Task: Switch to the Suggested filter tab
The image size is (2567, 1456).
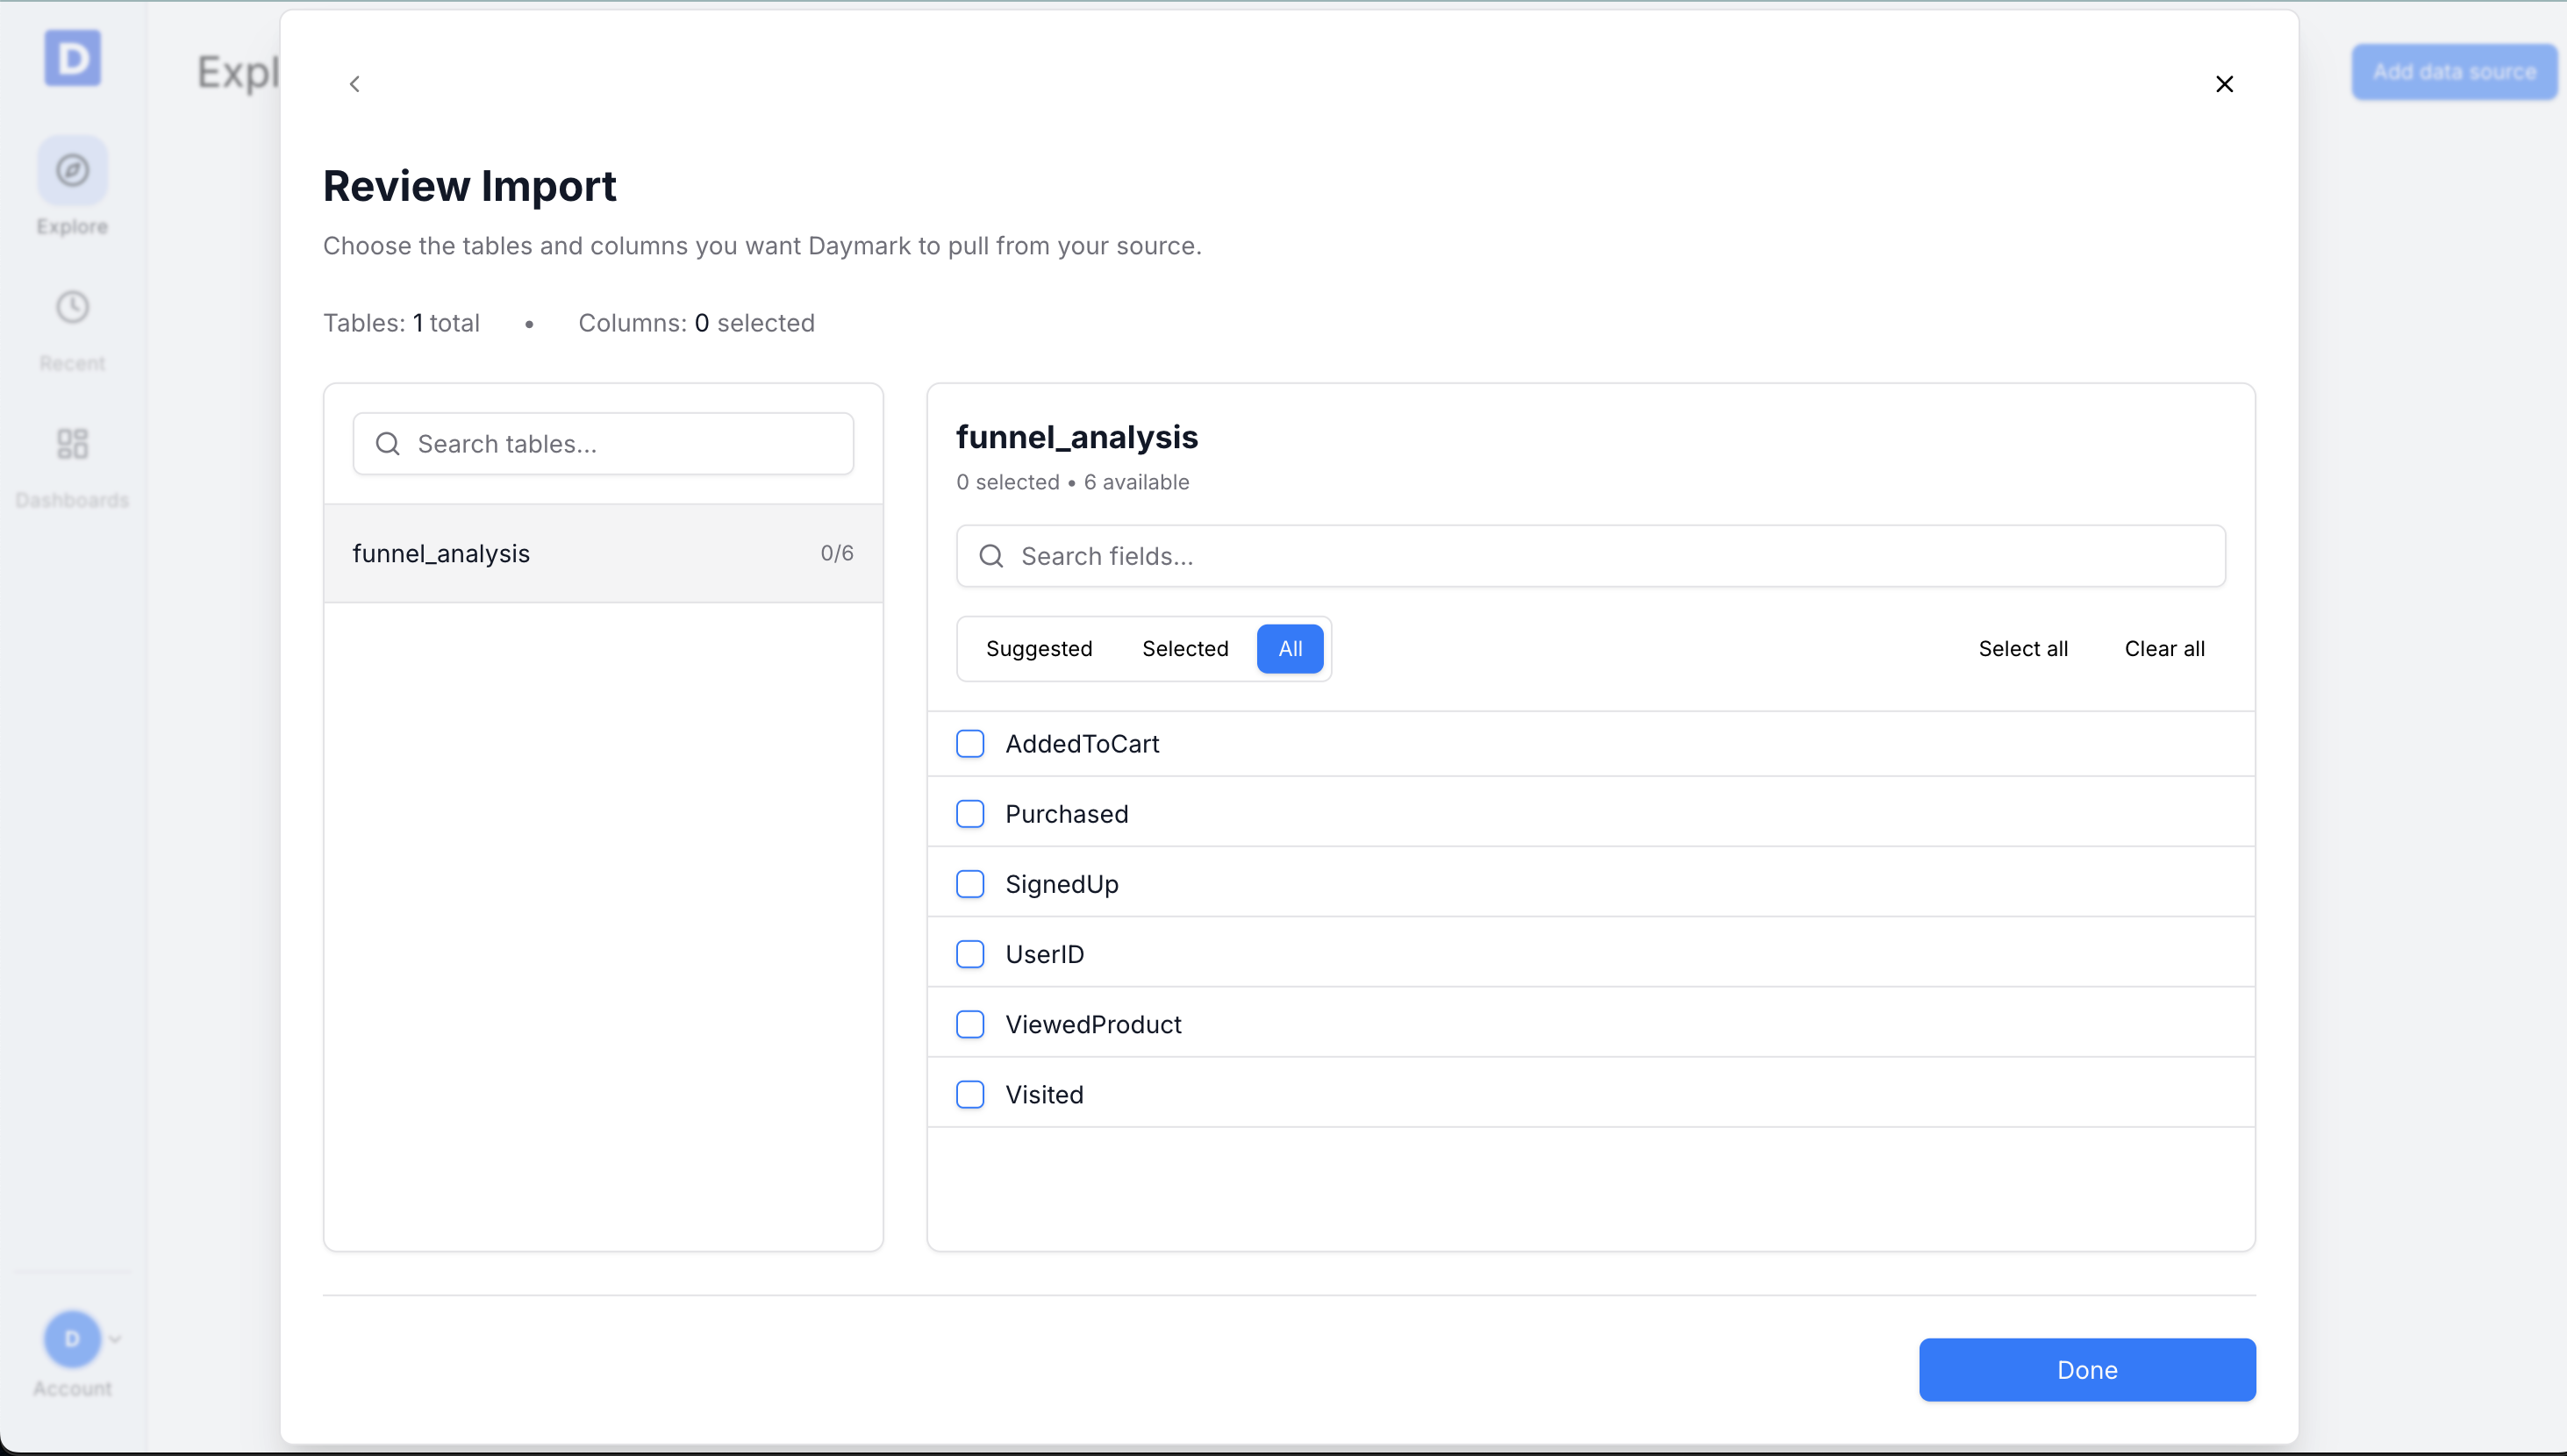Action: [x=1040, y=648]
